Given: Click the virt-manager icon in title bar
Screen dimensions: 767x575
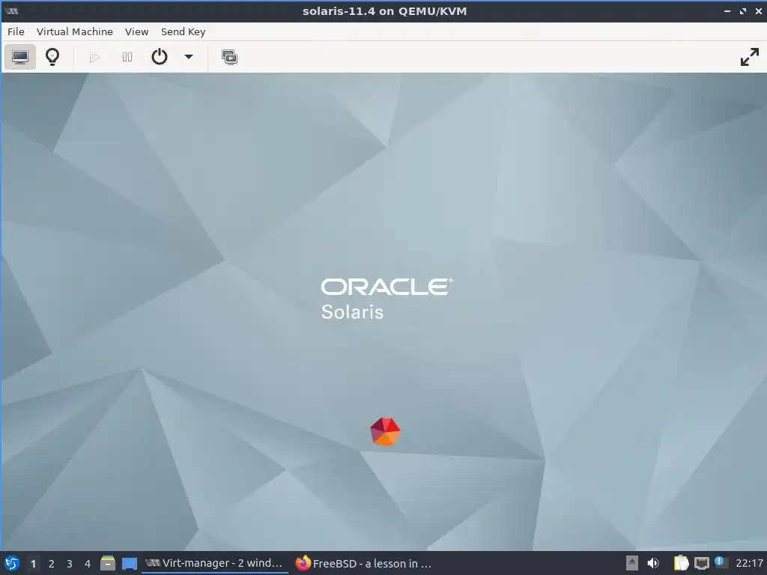Looking at the screenshot, I should pyautogui.click(x=11, y=10).
